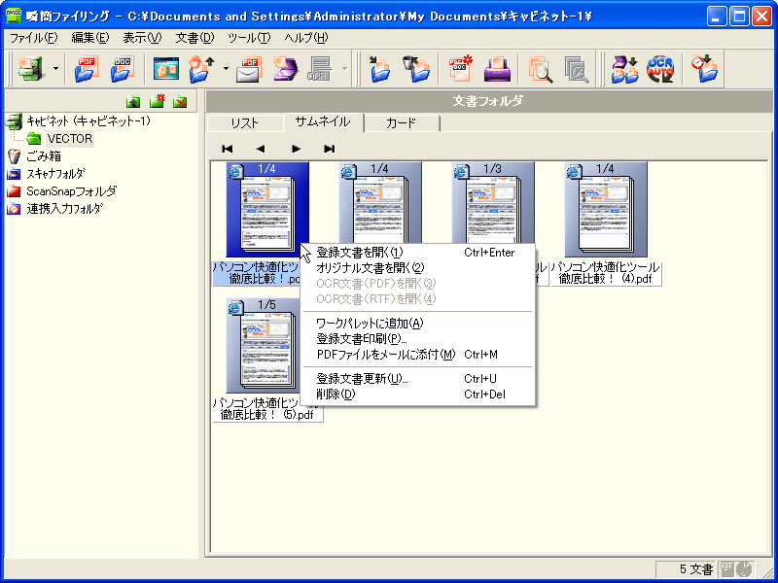
Task: Open dropdown arrow next to hand folder icon
Action: point(226,70)
